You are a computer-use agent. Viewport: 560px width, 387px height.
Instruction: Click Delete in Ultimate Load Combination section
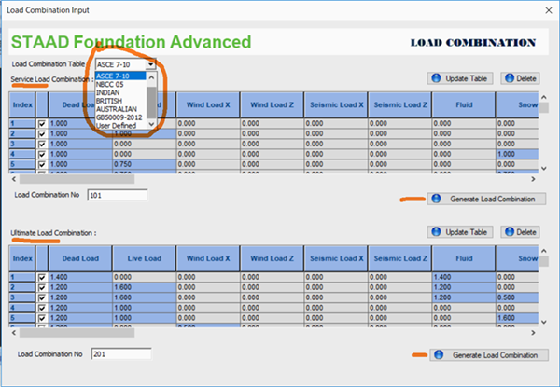coord(521,232)
